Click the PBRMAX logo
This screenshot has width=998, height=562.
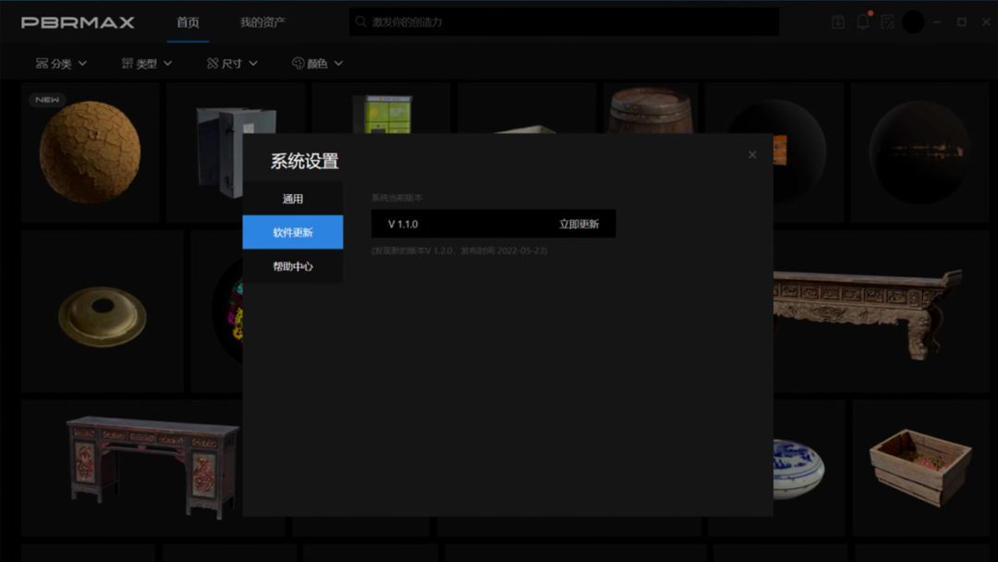tap(77, 22)
